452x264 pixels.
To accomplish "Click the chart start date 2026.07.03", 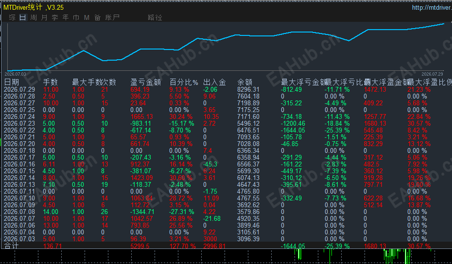I will [x=15, y=74].
